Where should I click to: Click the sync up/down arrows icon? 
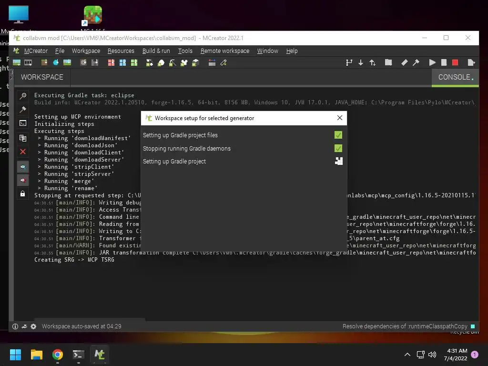[372, 63]
